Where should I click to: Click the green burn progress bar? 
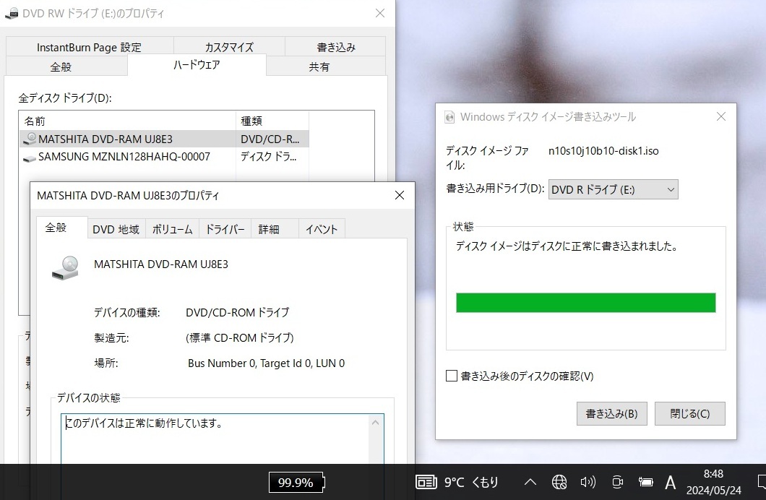586,303
